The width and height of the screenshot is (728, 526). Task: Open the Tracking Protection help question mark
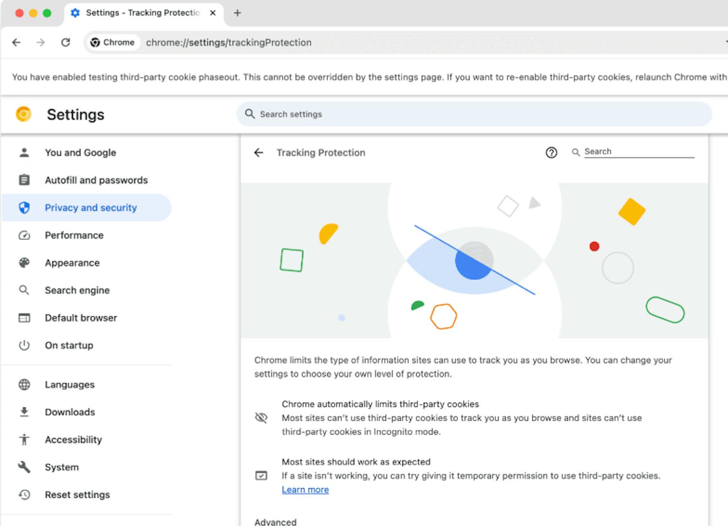point(551,153)
